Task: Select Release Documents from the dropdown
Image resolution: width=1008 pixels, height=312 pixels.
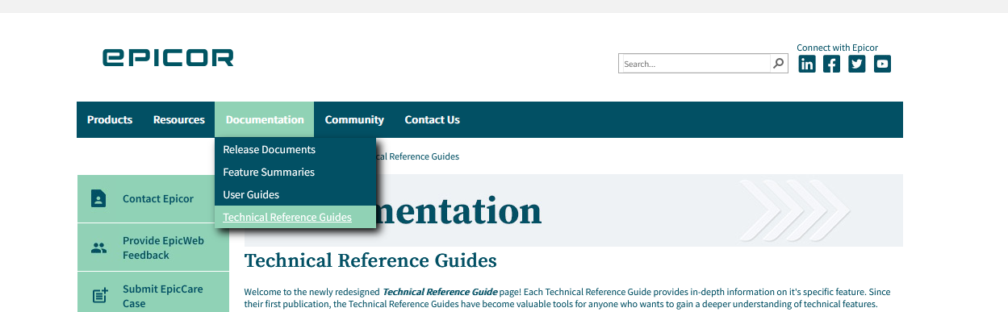Action: pos(295,149)
